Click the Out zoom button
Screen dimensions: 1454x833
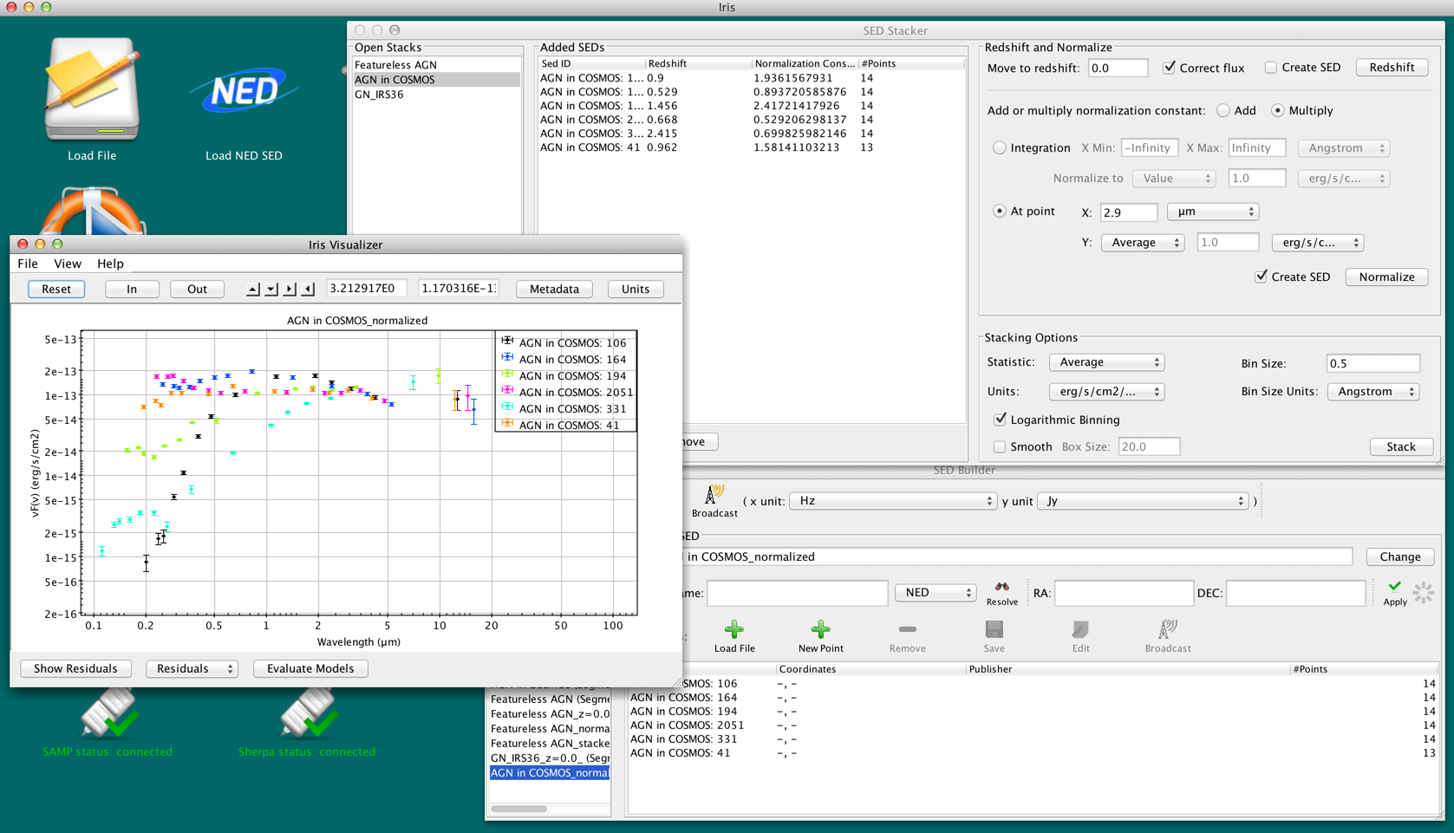[197, 289]
